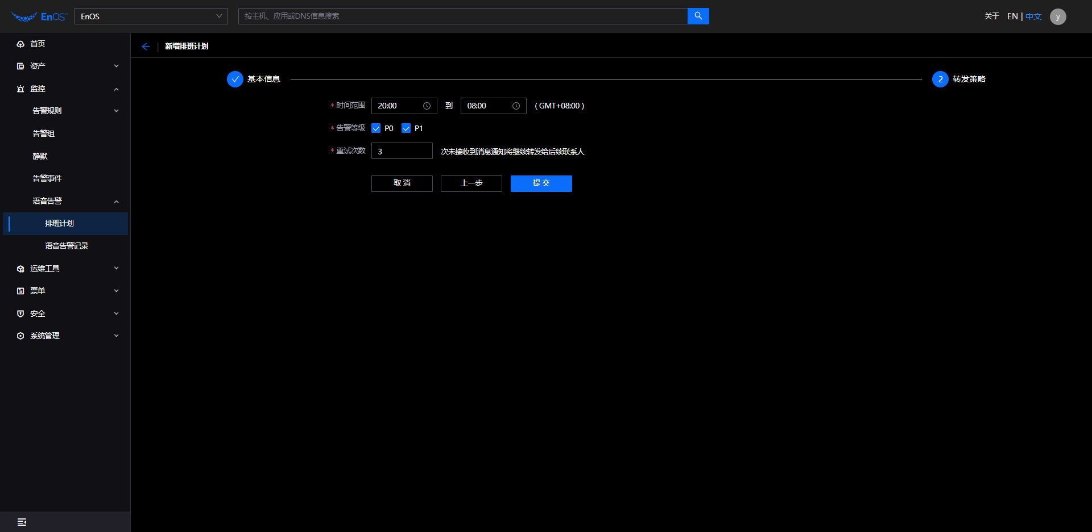Switch language to EN
The image size is (1092, 532).
[1012, 16]
